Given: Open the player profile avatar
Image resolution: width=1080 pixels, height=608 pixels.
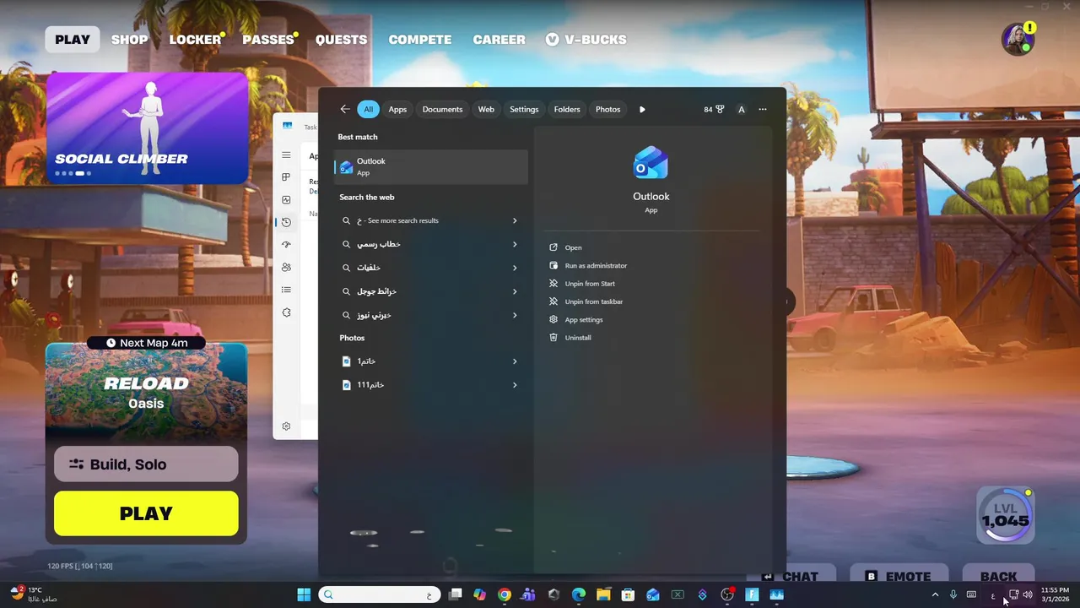Looking at the screenshot, I should 1017,40.
